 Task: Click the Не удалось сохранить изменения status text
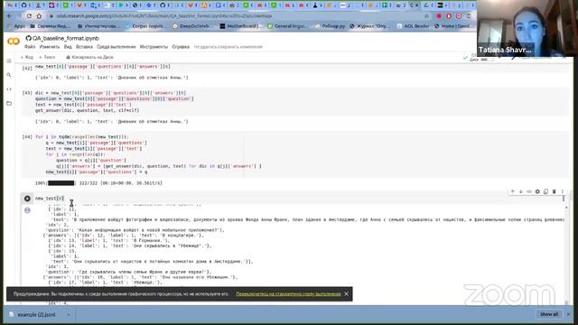click(228, 47)
